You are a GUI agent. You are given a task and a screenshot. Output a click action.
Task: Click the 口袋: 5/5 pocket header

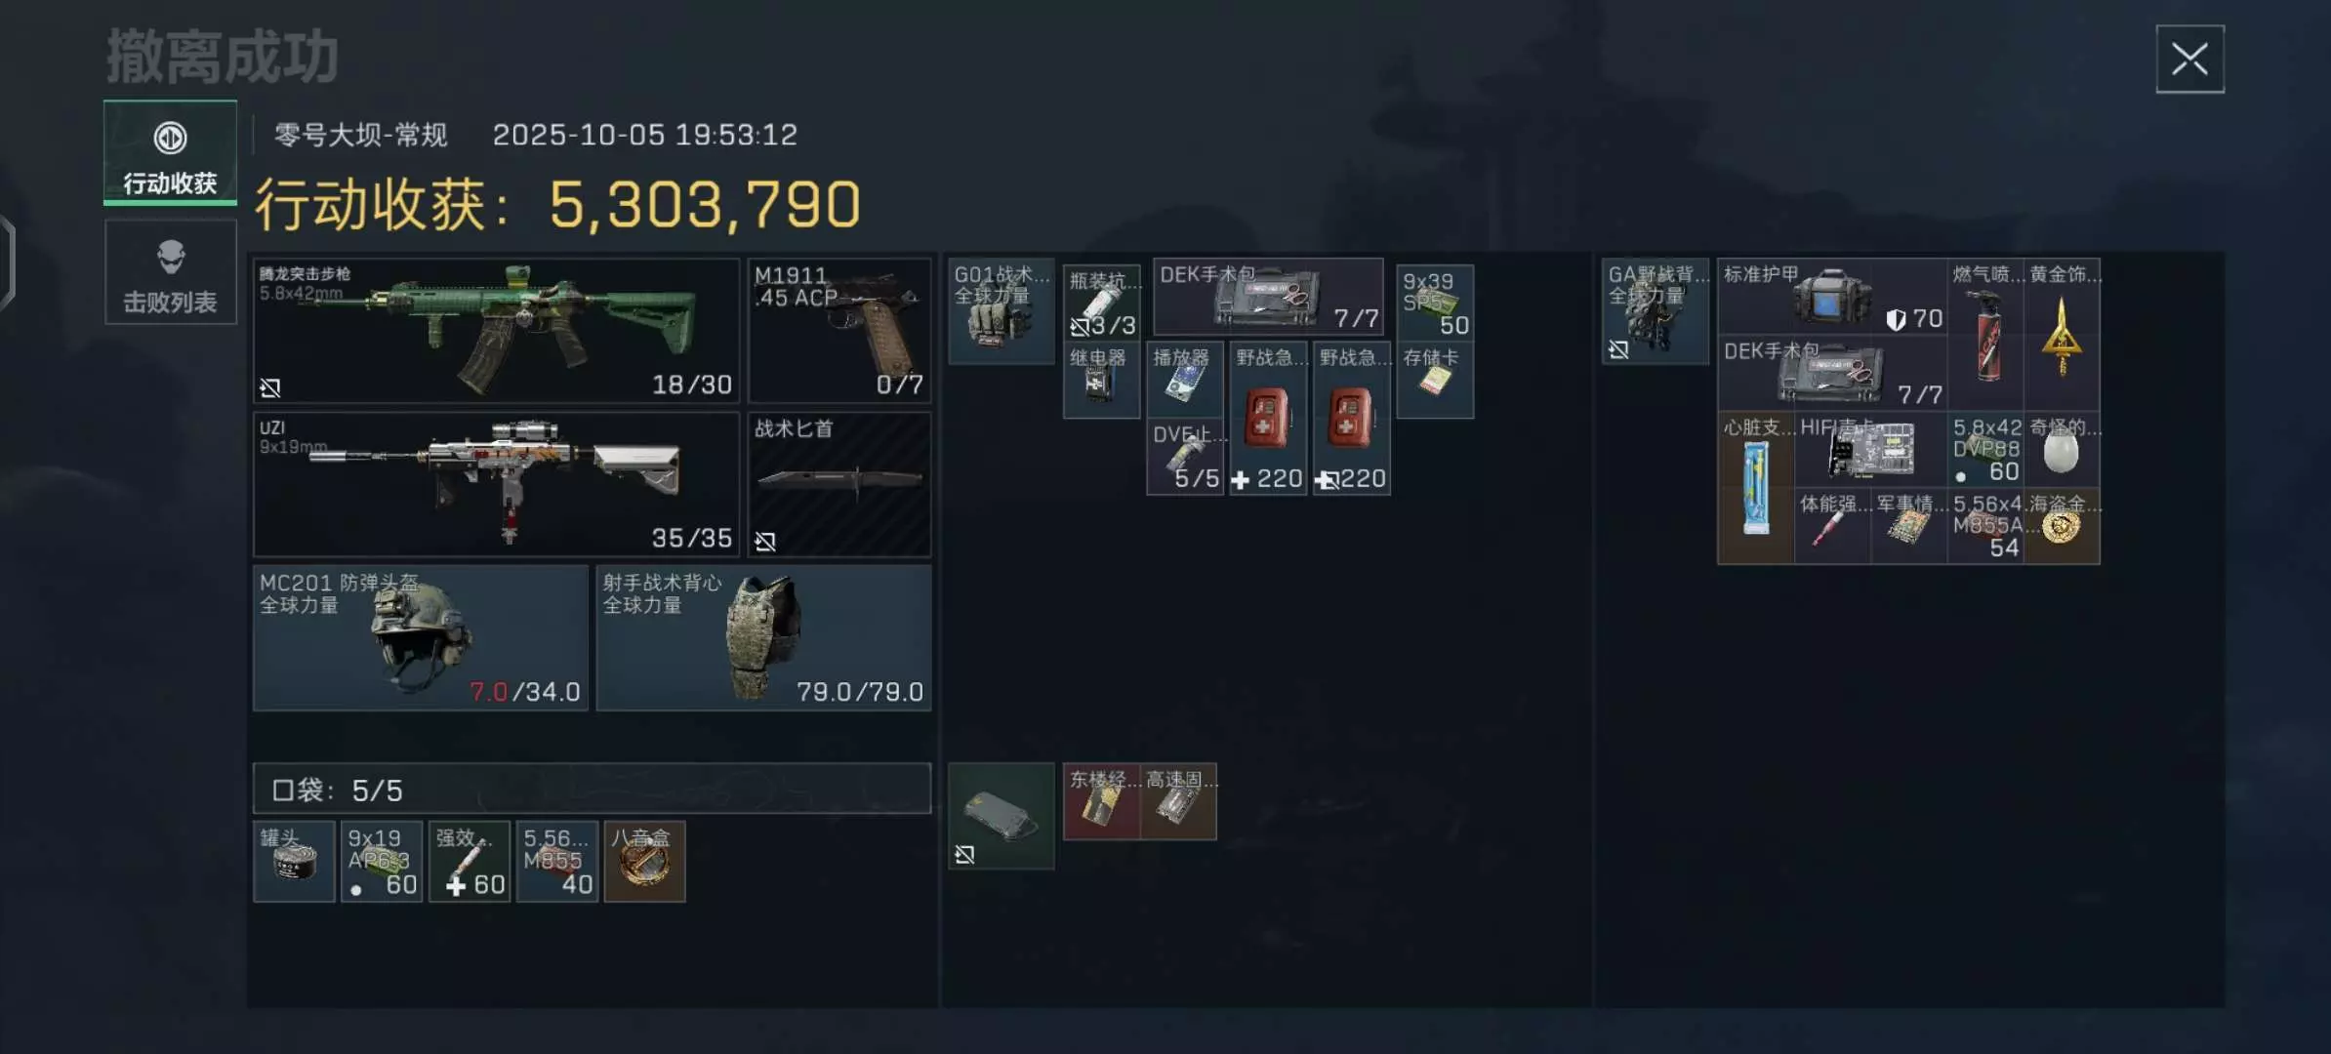coord(592,789)
